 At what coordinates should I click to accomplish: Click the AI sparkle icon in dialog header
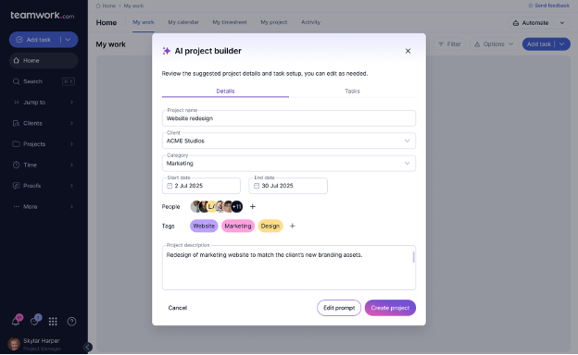click(166, 51)
